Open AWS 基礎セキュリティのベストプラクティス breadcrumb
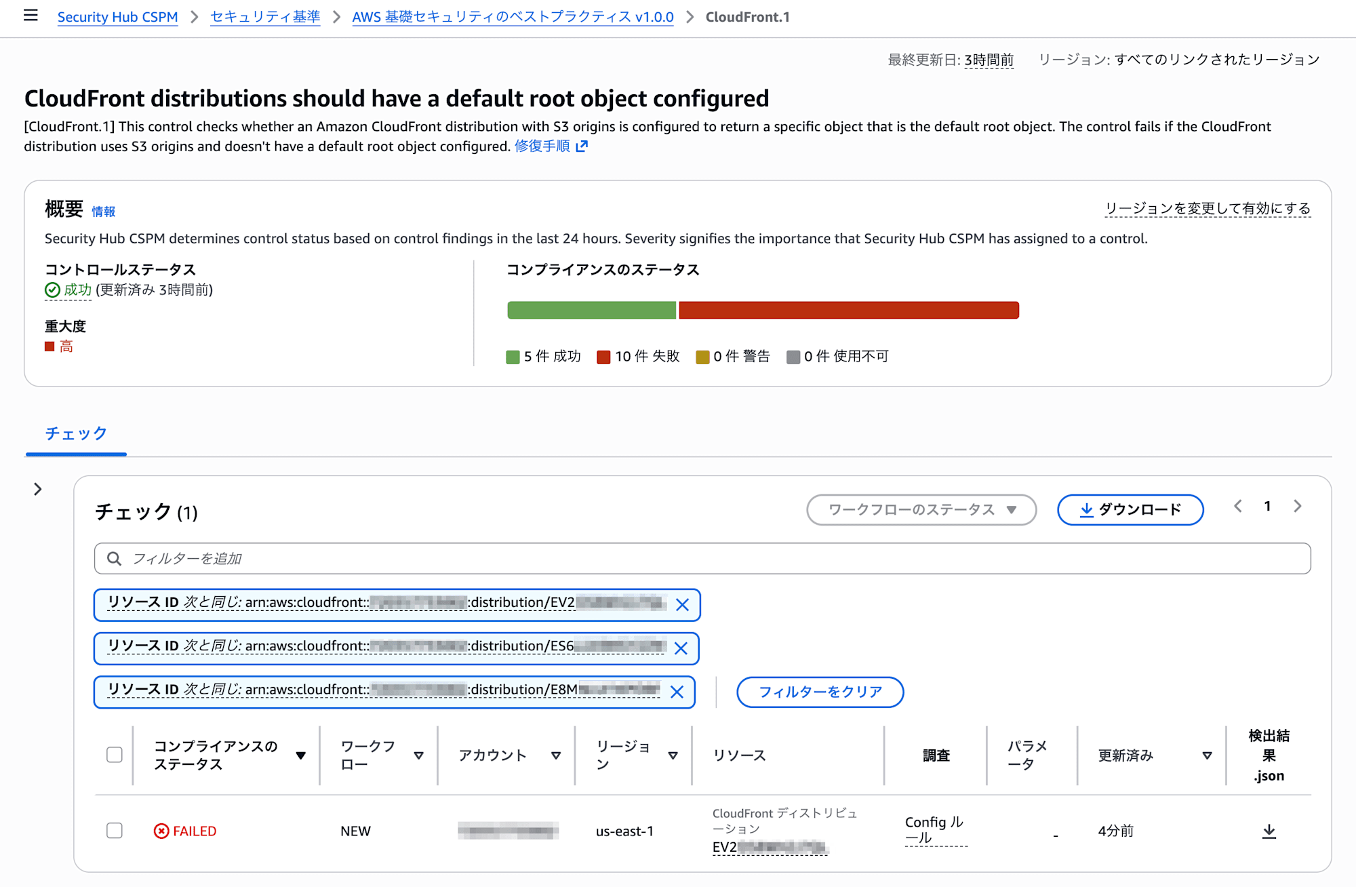 tap(513, 17)
